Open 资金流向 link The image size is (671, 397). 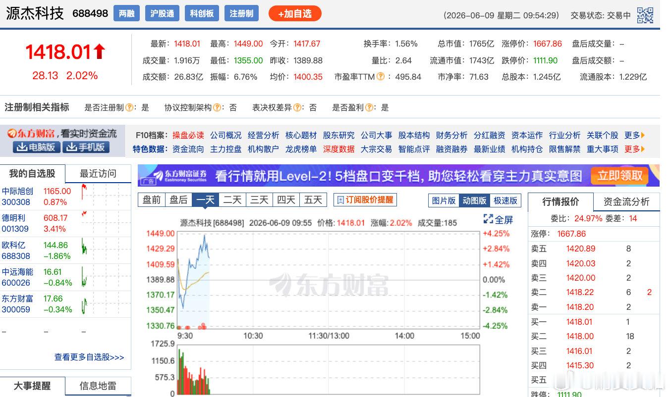[188, 149]
